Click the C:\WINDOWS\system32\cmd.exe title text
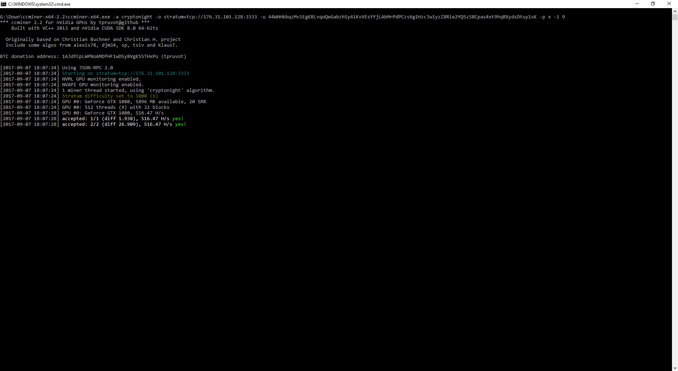 39,4
